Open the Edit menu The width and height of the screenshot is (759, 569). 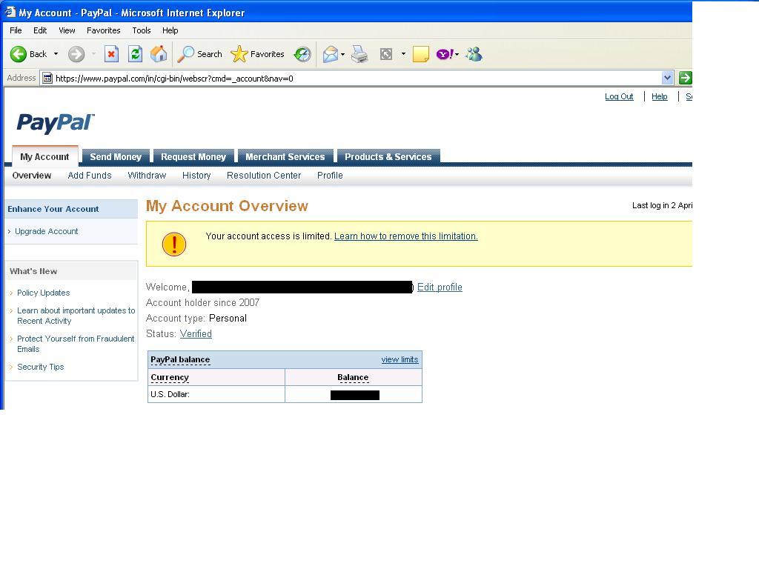(40, 30)
